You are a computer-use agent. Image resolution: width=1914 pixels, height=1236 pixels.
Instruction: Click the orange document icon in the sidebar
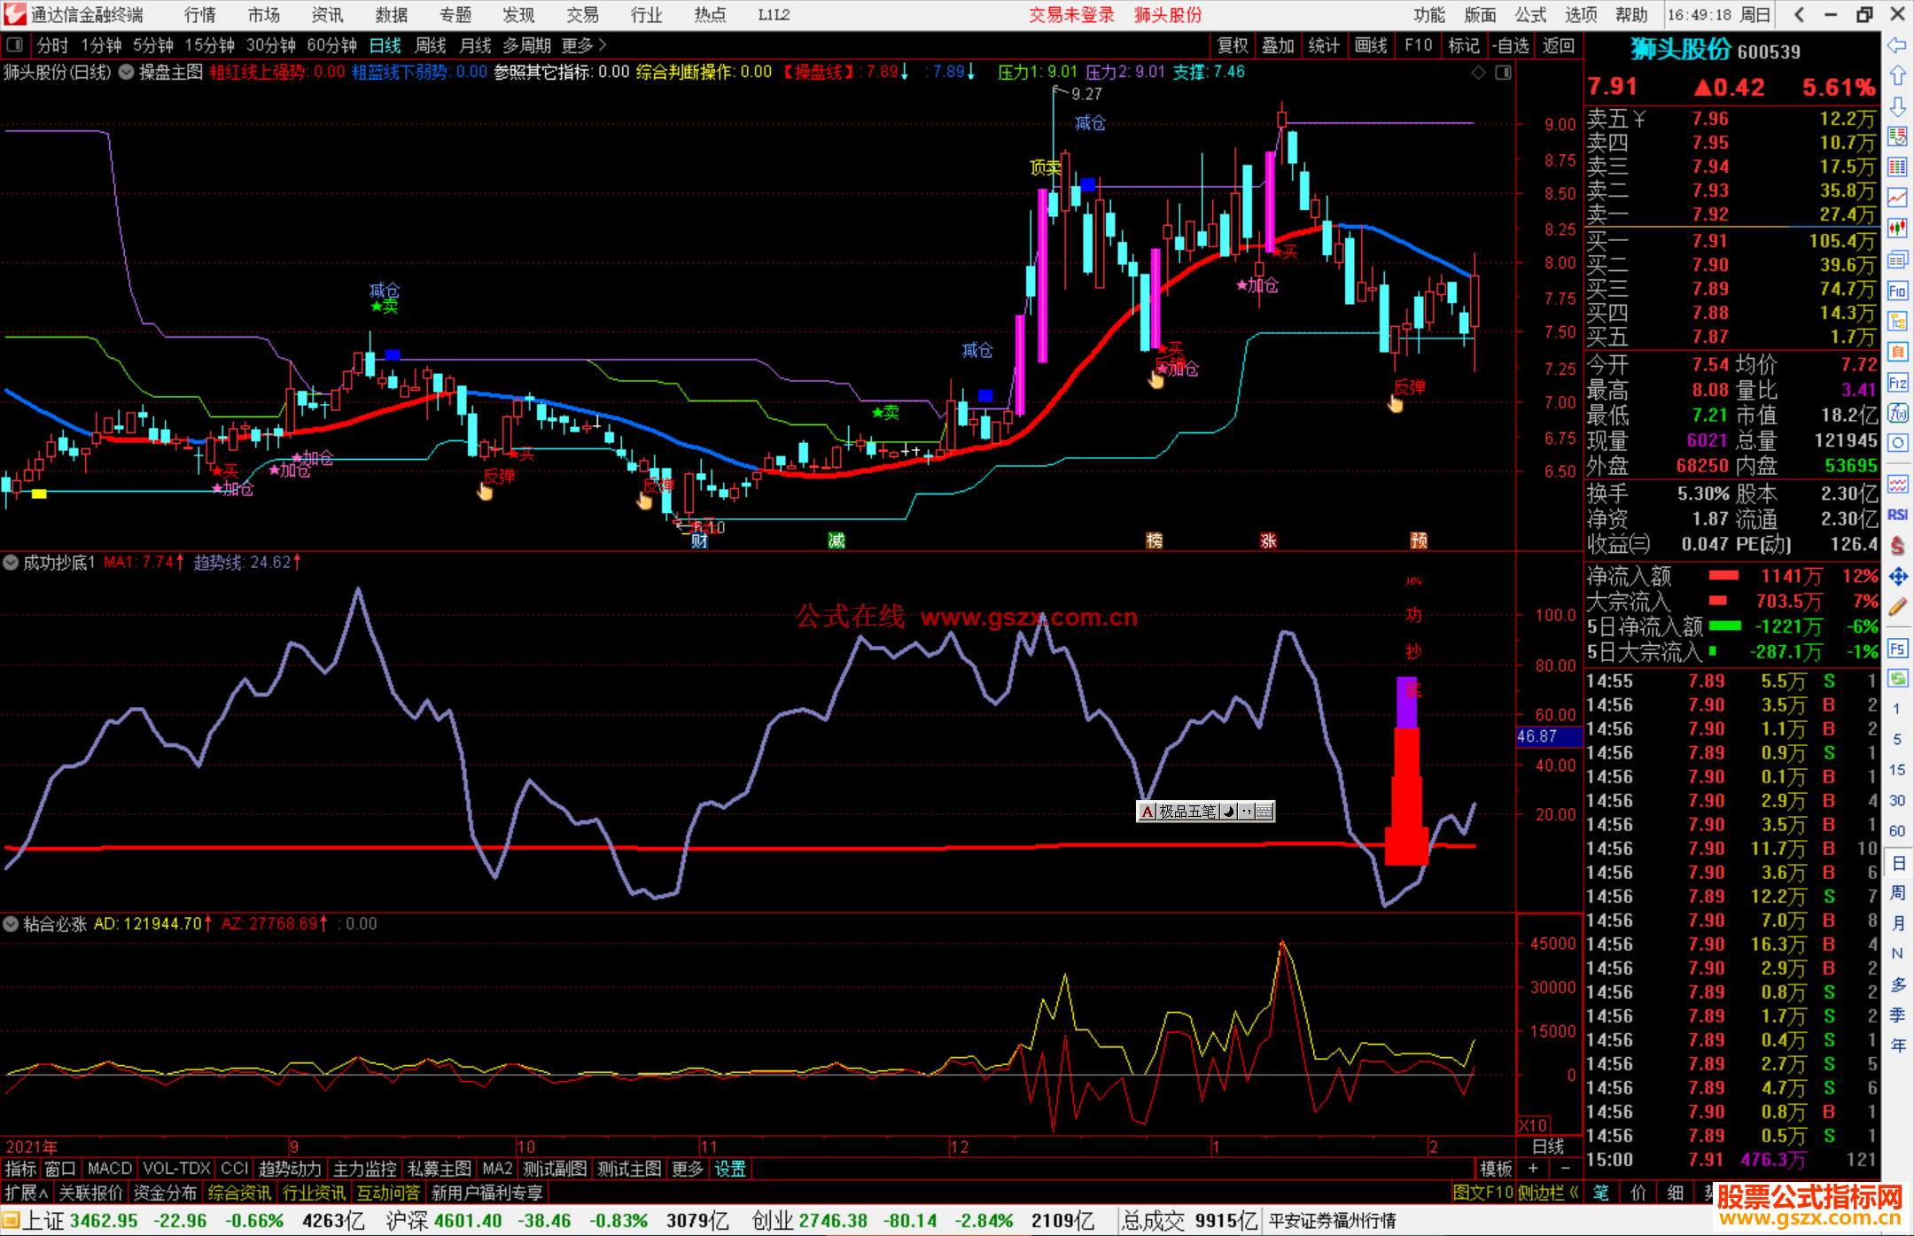pyautogui.click(x=1897, y=352)
